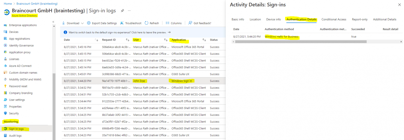Image resolution: width=404 pixels, height=140 pixels.
Task: Open Password reset key icon
Action: tap(6, 86)
